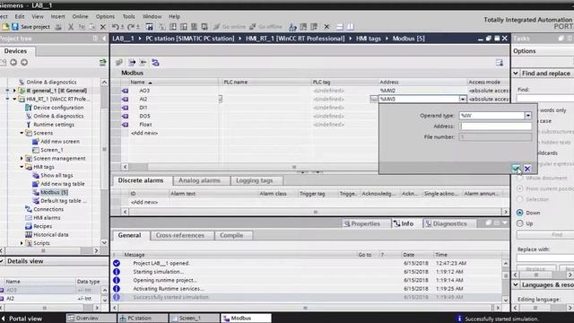This screenshot has width=574, height=323.
Task: Select From current position radio option
Action: (x=520, y=188)
